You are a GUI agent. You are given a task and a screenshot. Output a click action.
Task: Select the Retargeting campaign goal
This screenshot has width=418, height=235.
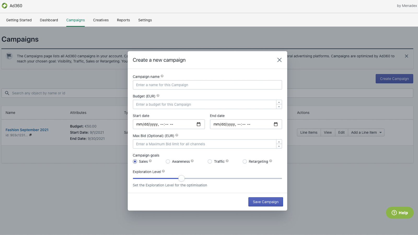tap(245, 162)
